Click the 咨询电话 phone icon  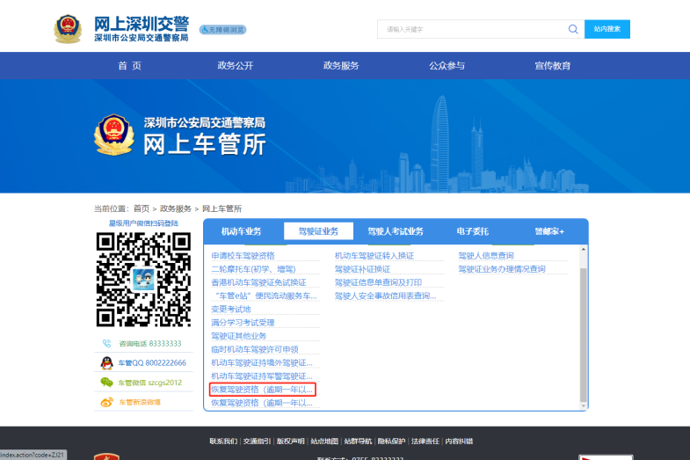tap(107, 343)
